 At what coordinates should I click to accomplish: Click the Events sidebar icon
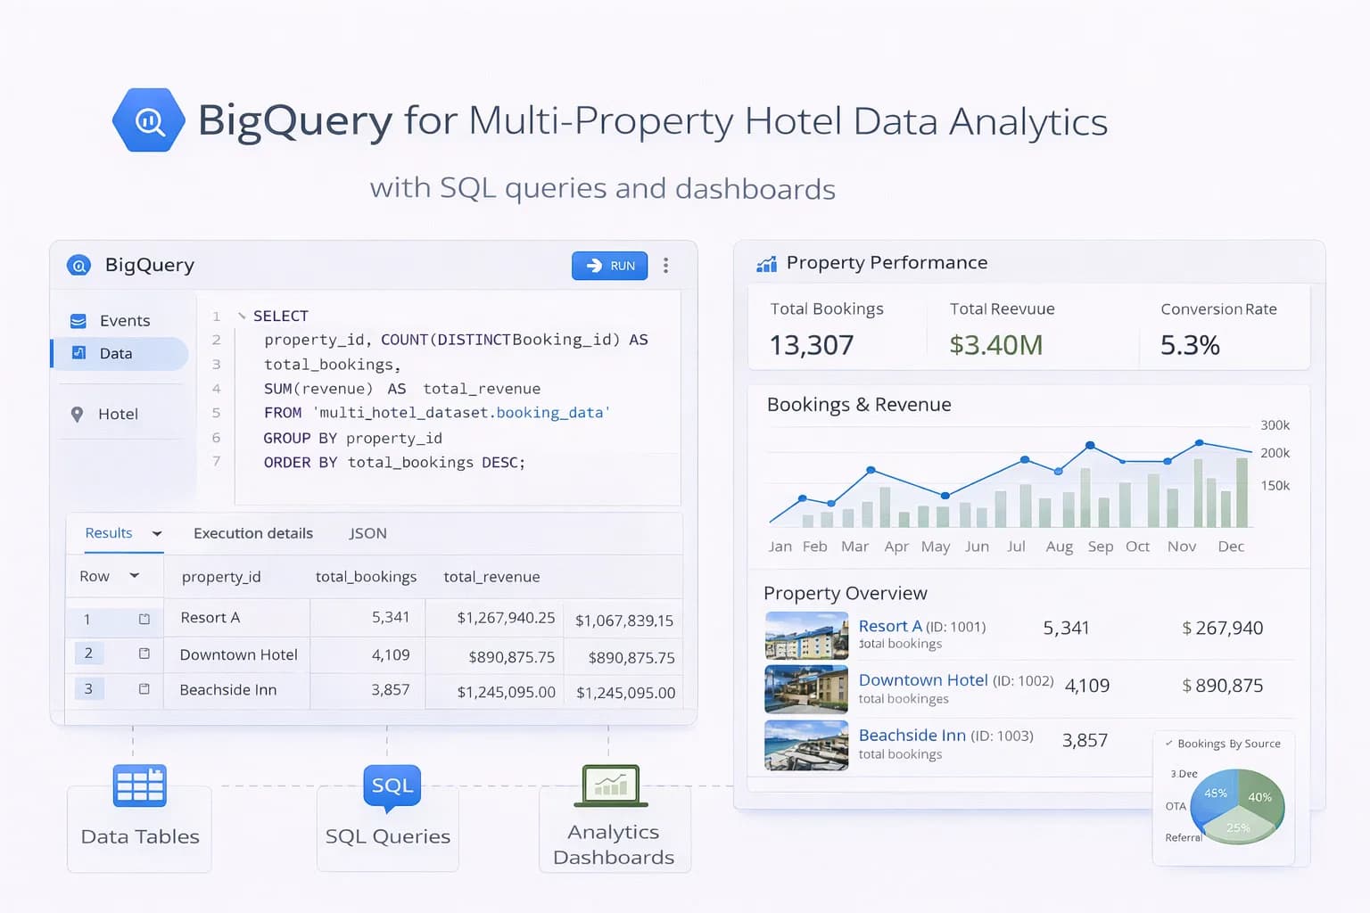click(78, 320)
